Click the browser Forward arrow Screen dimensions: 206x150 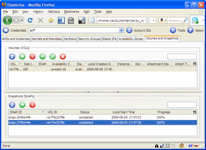click(x=16, y=20)
